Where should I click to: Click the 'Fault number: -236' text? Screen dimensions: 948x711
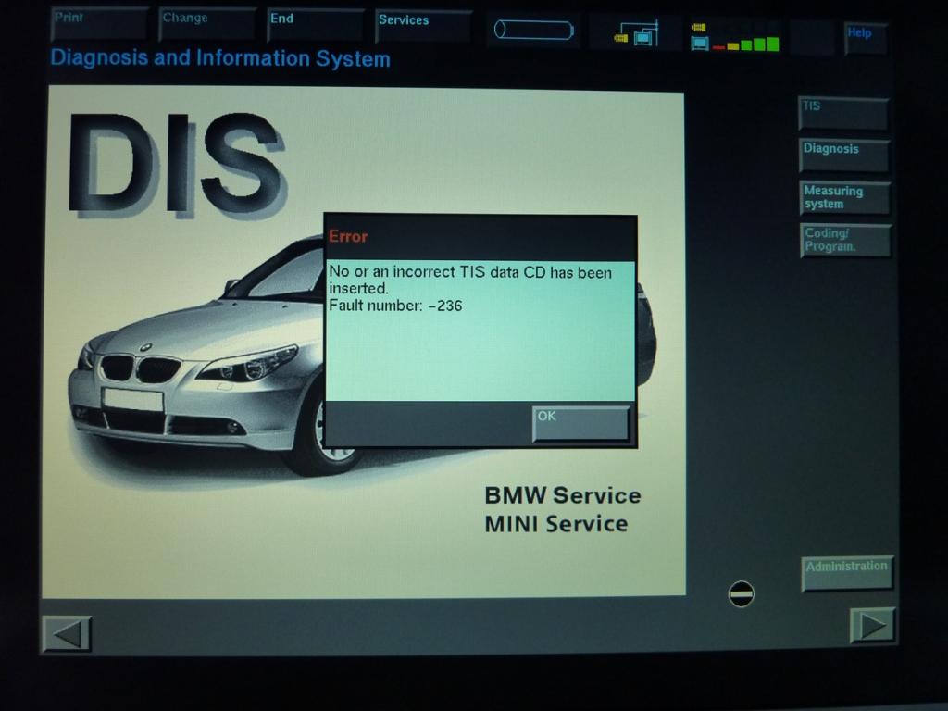pyautogui.click(x=395, y=306)
